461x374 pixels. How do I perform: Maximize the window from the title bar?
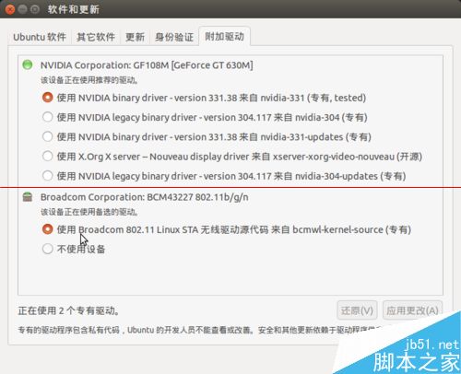click(x=35, y=9)
